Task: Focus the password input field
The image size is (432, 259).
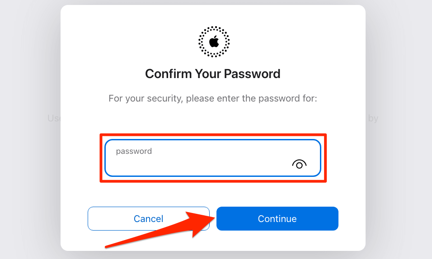Action: pos(213,158)
